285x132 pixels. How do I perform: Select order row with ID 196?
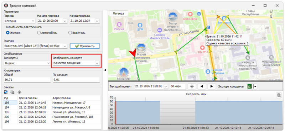[52, 122]
